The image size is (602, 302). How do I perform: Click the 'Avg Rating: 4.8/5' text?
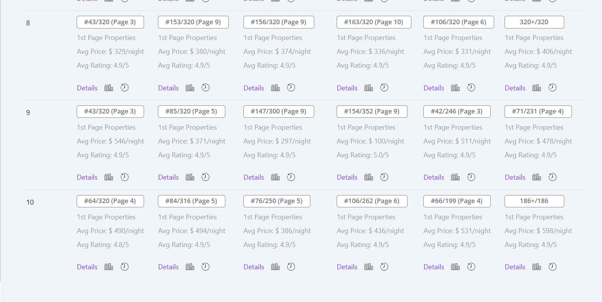click(x=103, y=245)
